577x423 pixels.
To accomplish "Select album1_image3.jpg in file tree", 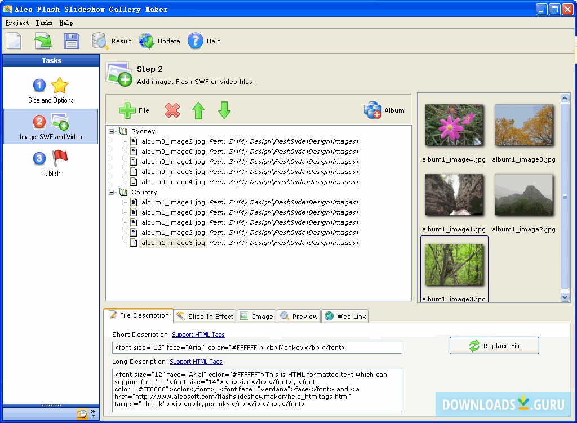I will [x=173, y=243].
